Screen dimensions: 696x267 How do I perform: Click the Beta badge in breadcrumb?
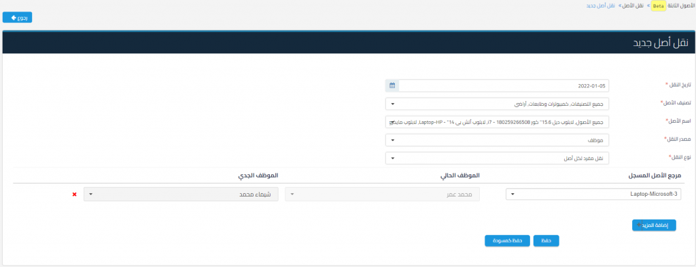pyautogui.click(x=658, y=5)
